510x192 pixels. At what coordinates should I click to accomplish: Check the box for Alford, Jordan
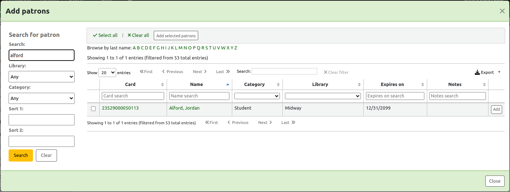tap(94, 109)
